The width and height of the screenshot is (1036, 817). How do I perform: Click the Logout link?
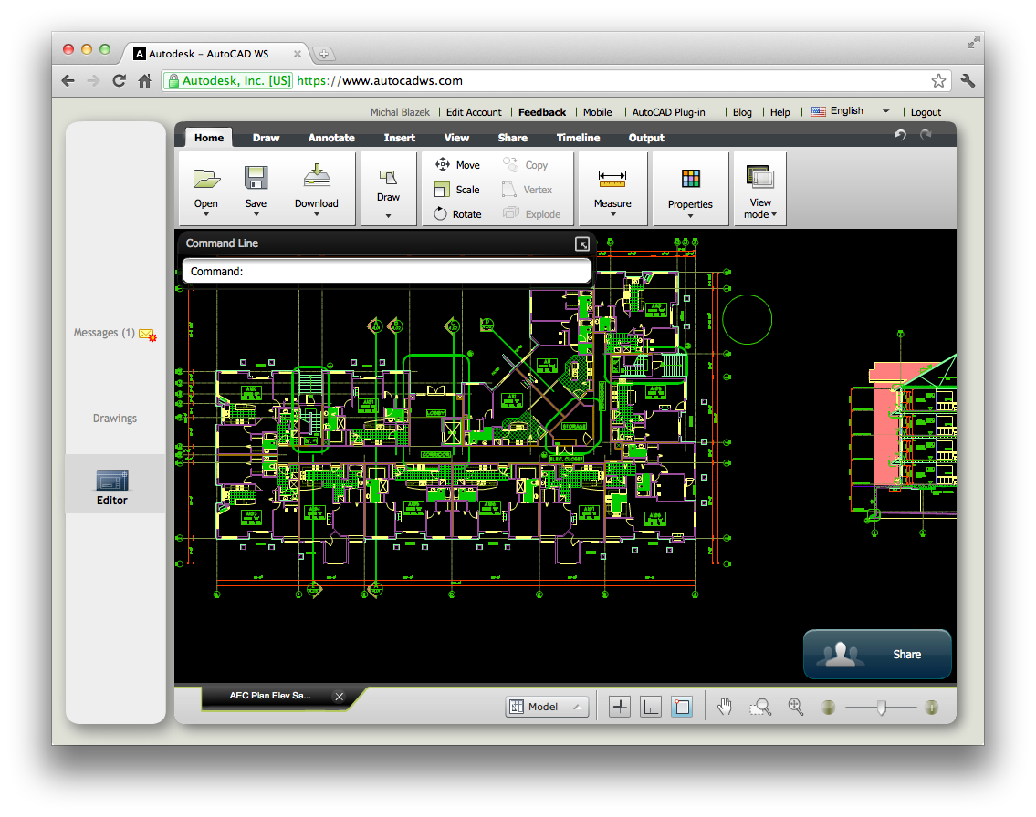[x=926, y=112]
